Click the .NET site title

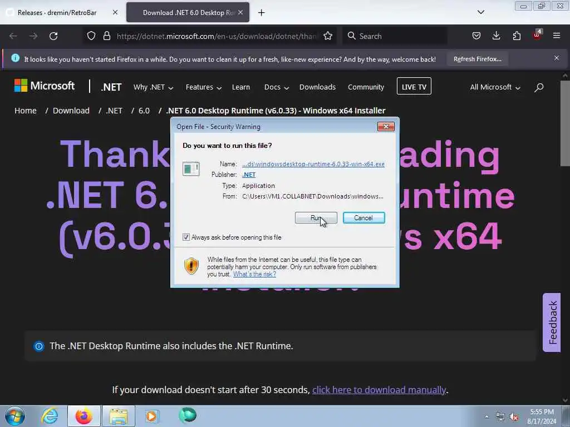pos(111,87)
